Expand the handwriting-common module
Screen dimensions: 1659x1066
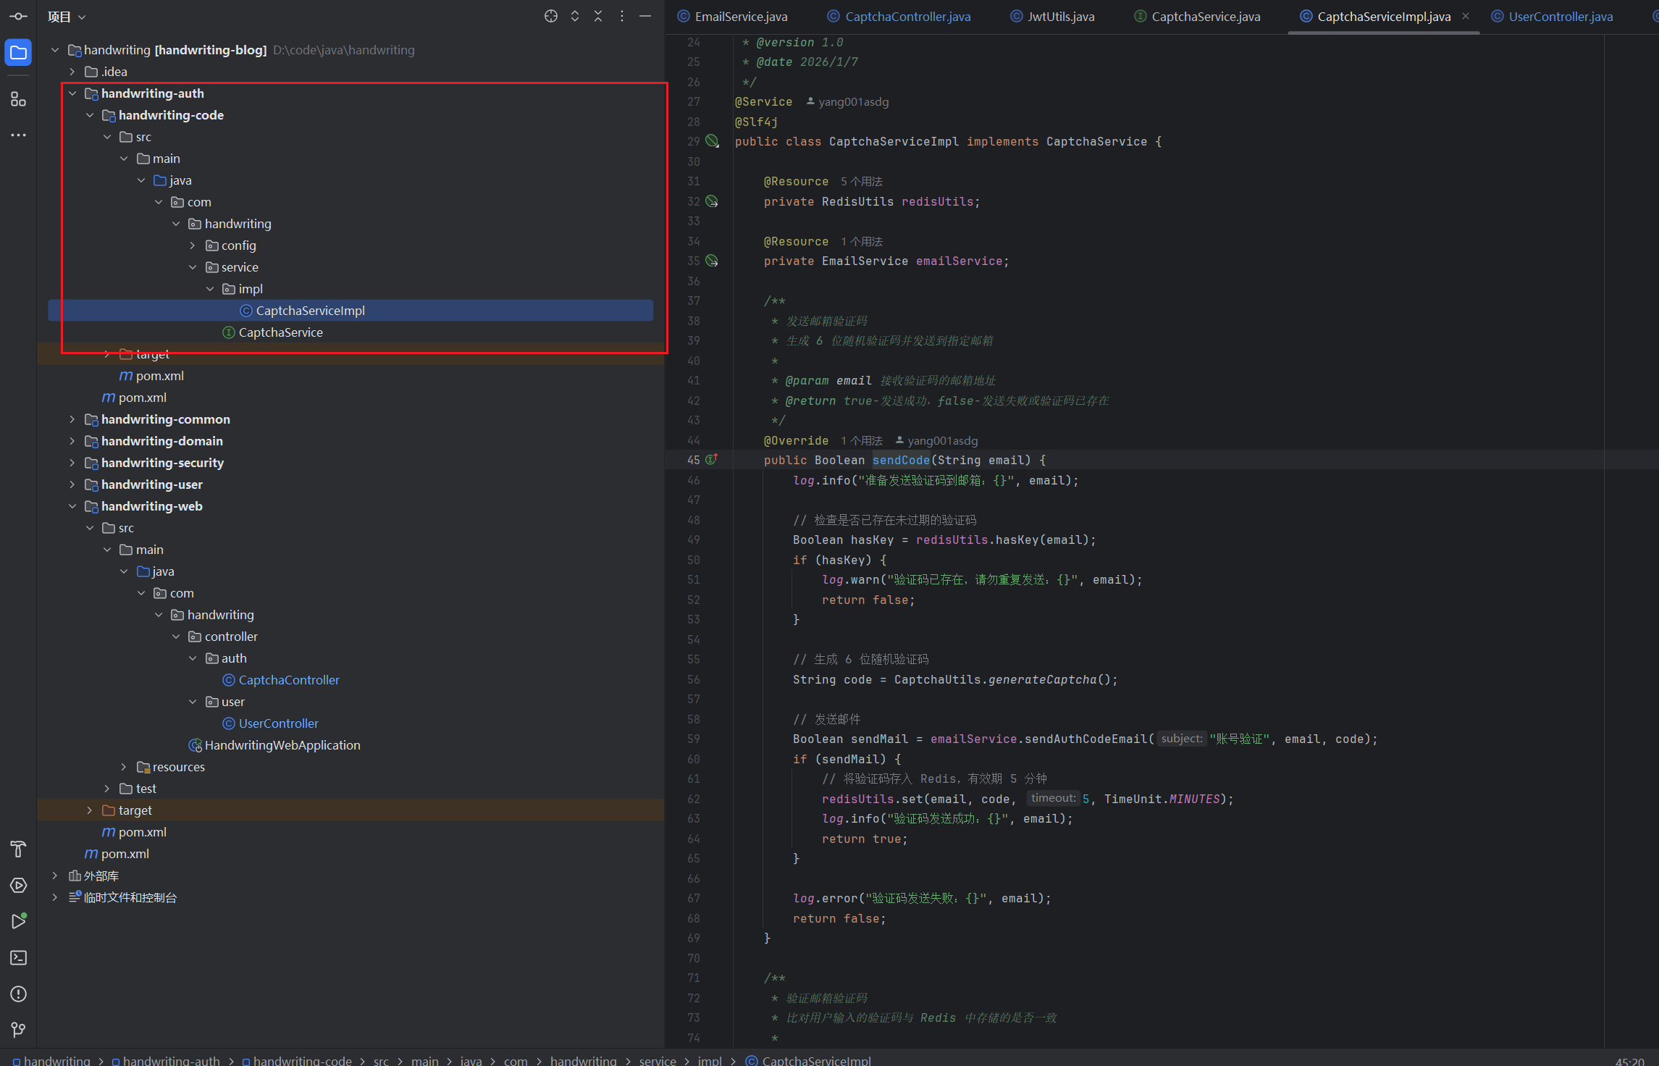[x=72, y=419]
